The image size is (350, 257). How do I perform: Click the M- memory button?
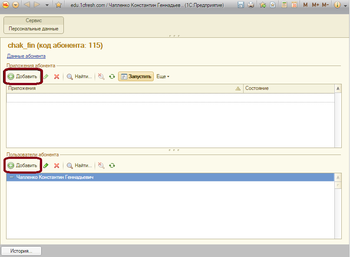point(325,5)
